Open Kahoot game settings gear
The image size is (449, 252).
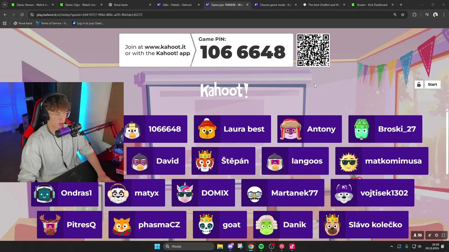(x=437, y=235)
